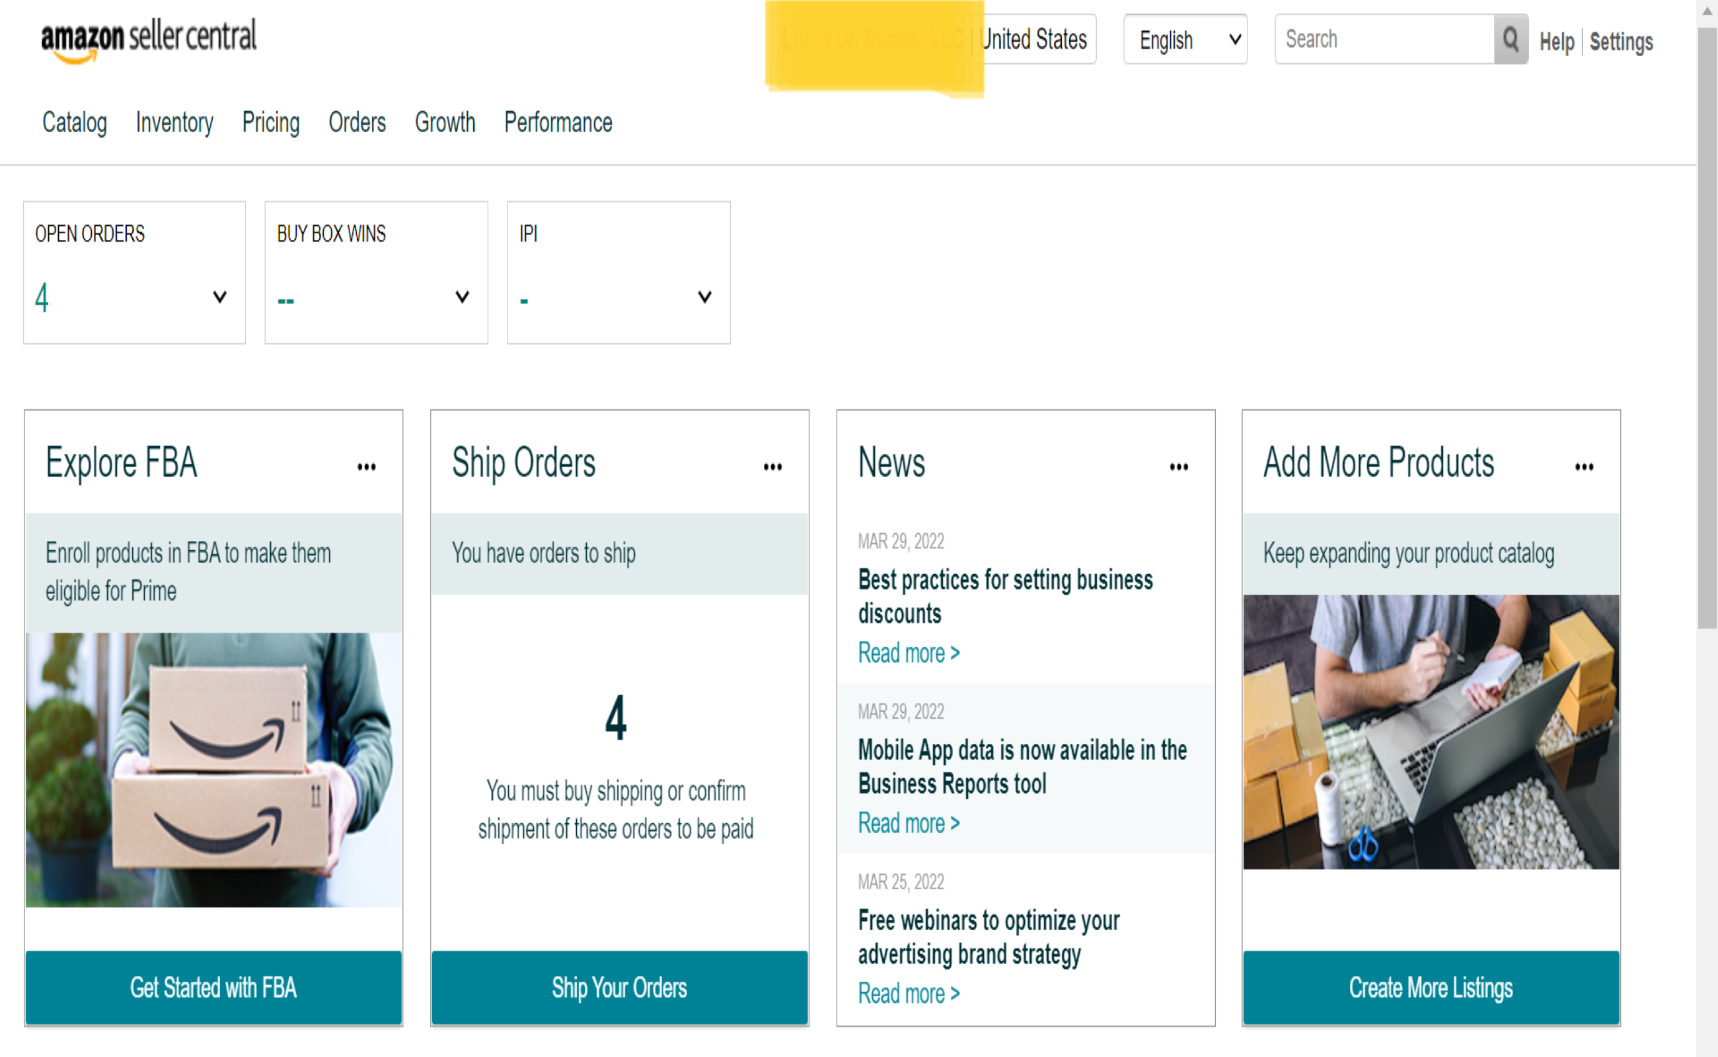Open Ship Orders card three-dot menu
The height and width of the screenshot is (1057, 1718).
click(x=772, y=467)
